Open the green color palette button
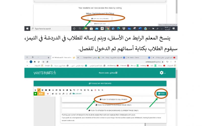The width and height of the screenshot is (202, 126). click(35, 94)
